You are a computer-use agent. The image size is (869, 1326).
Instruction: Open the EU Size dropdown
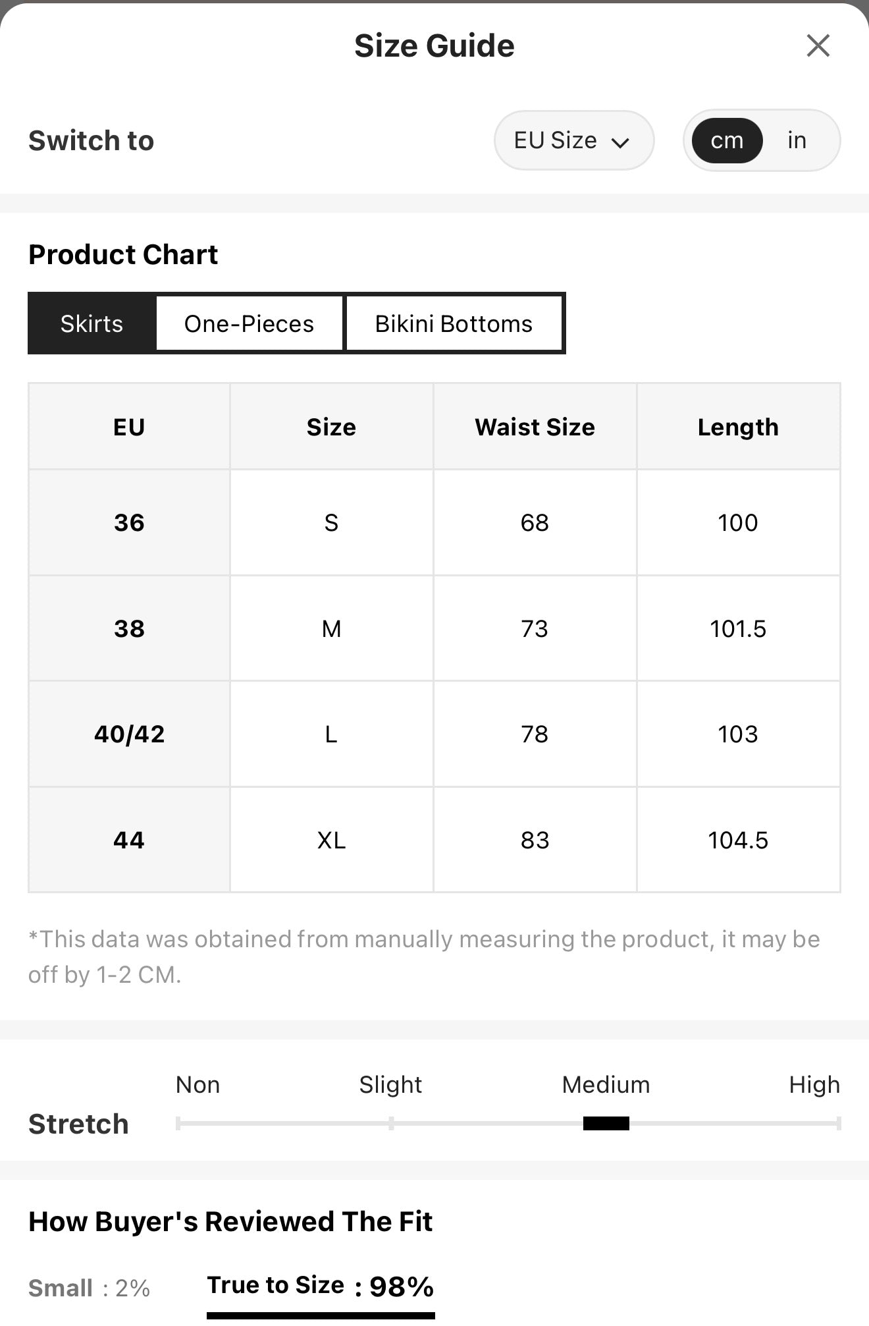pyautogui.click(x=573, y=140)
